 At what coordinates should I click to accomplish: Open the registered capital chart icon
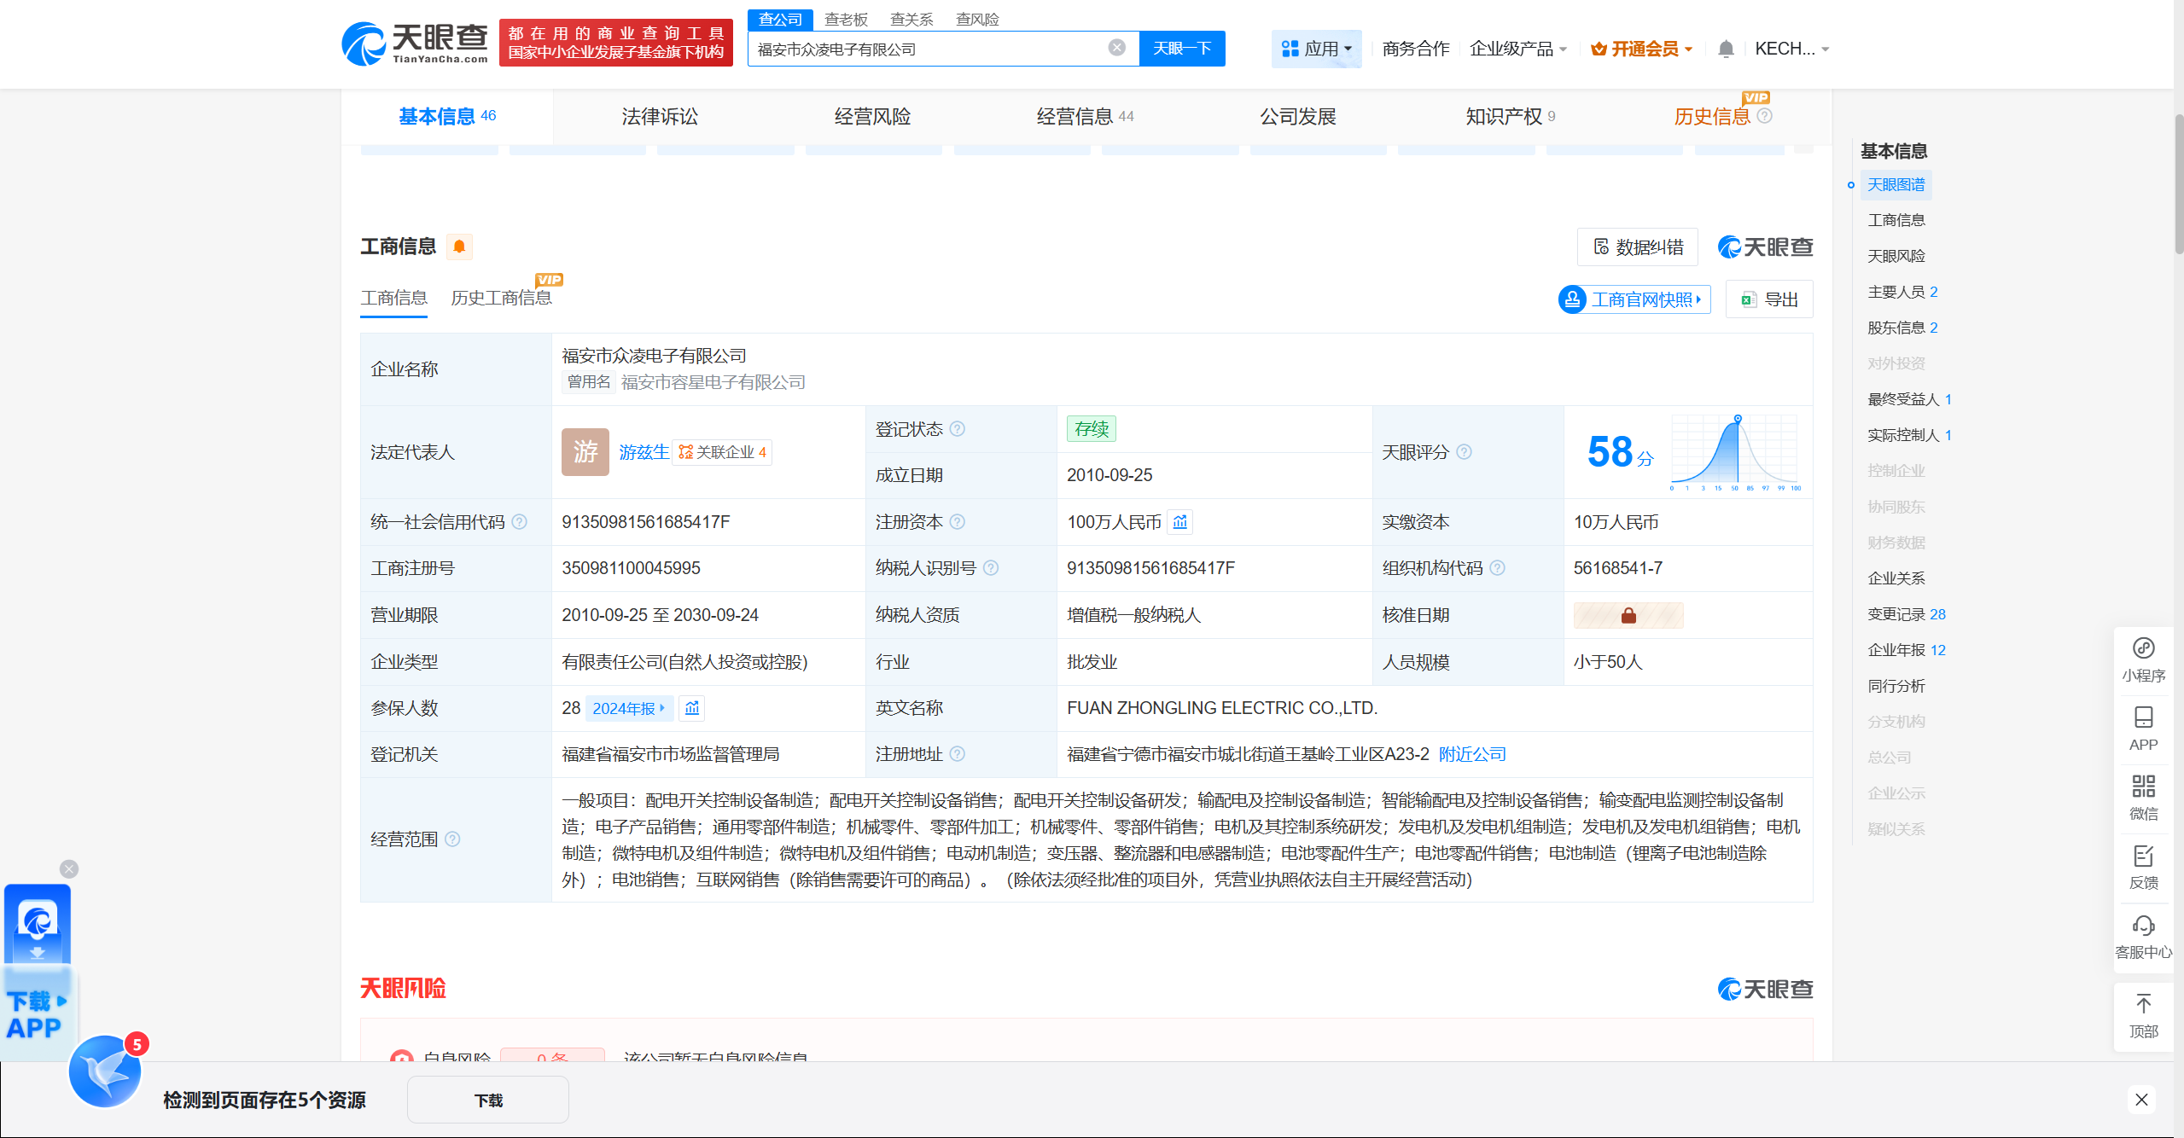coord(1180,522)
